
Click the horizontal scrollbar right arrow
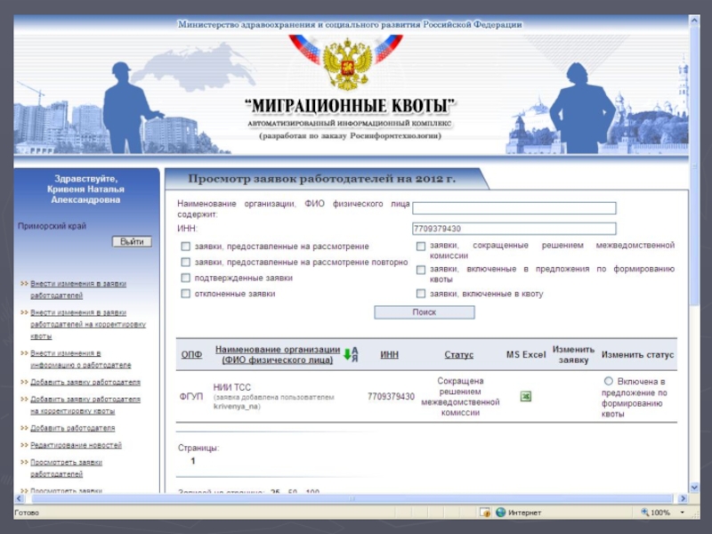coord(683,498)
